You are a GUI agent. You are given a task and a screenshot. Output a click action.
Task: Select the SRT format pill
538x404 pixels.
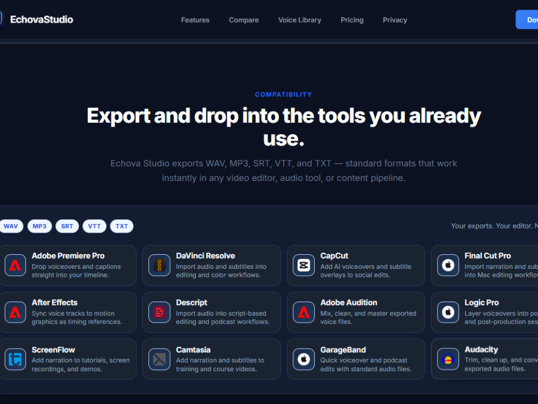pos(67,226)
